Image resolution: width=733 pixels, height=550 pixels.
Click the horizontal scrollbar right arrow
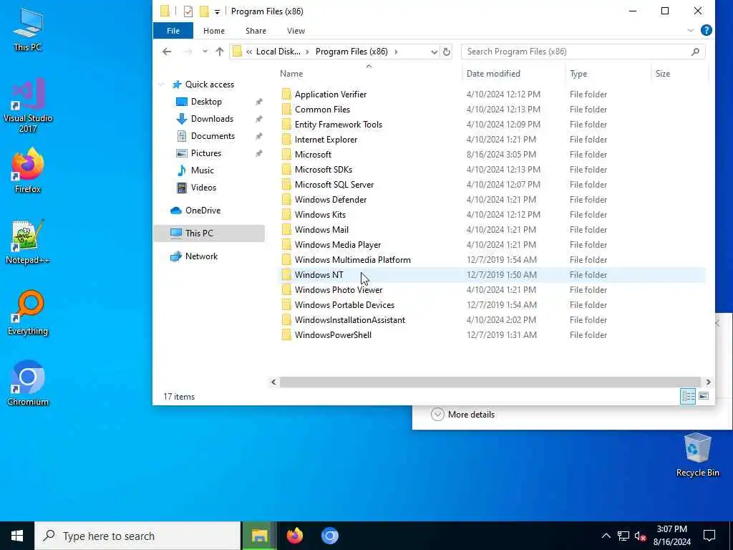tap(708, 382)
